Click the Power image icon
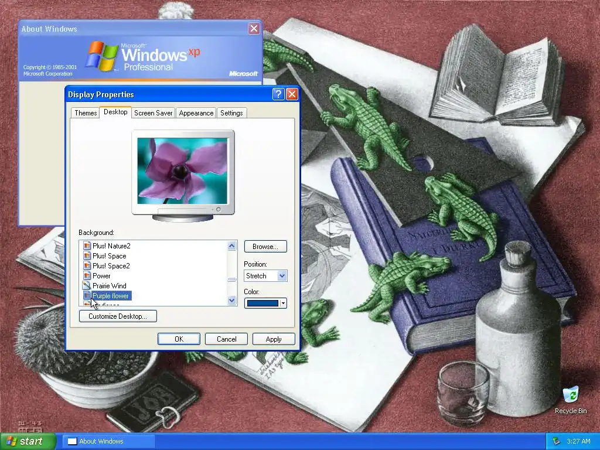This screenshot has height=450, width=600. pyautogui.click(x=87, y=275)
